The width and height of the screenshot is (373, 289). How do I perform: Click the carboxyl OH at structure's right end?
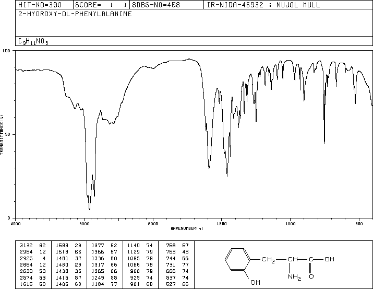(330, 259)
